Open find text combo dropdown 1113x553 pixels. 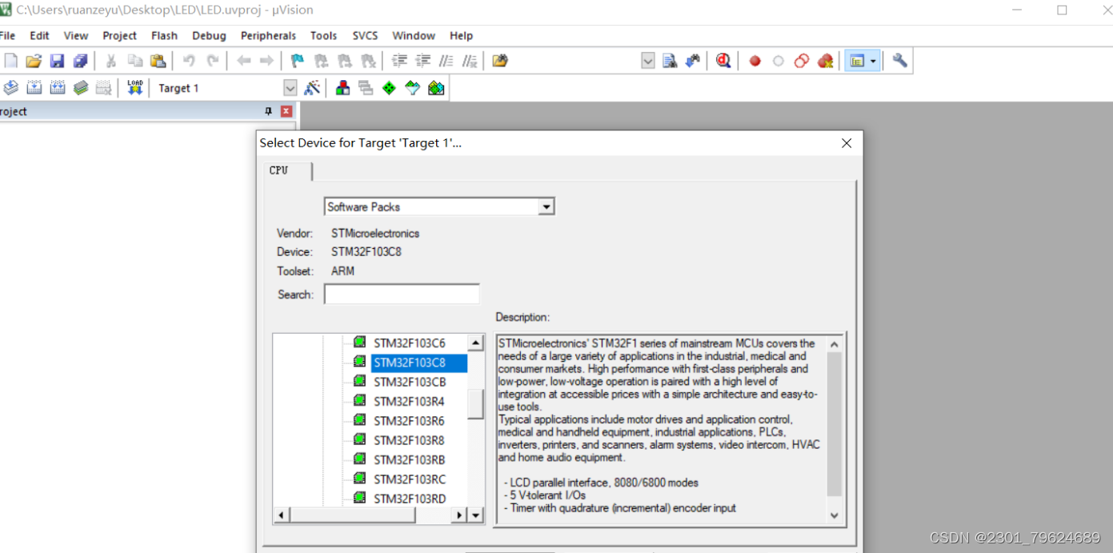click(648, 61)
